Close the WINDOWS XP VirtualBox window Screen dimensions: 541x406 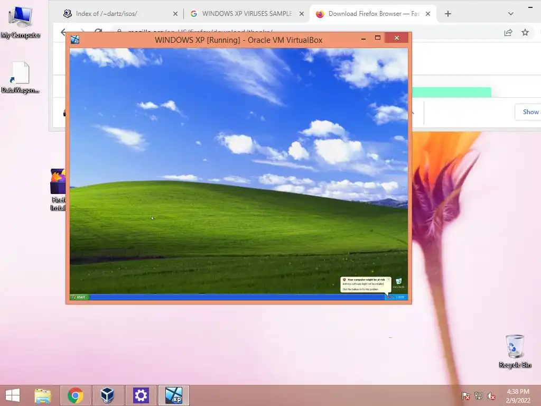coord(397,38)
